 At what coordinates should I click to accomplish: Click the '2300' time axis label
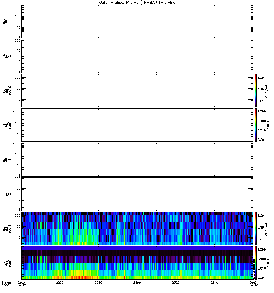coord(137,282)
